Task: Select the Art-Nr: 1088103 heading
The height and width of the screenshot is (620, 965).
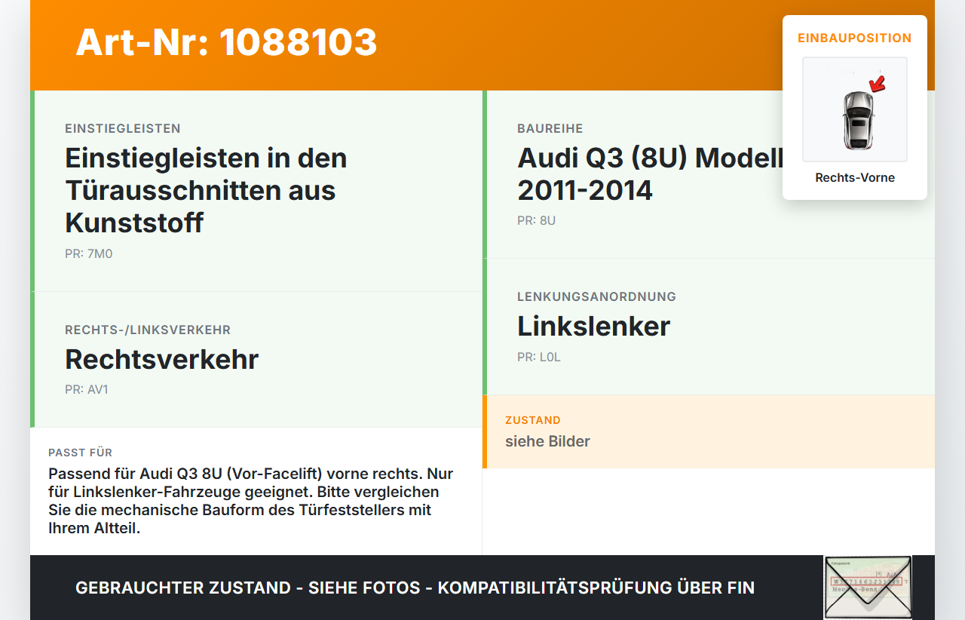Action: point(226,42)
